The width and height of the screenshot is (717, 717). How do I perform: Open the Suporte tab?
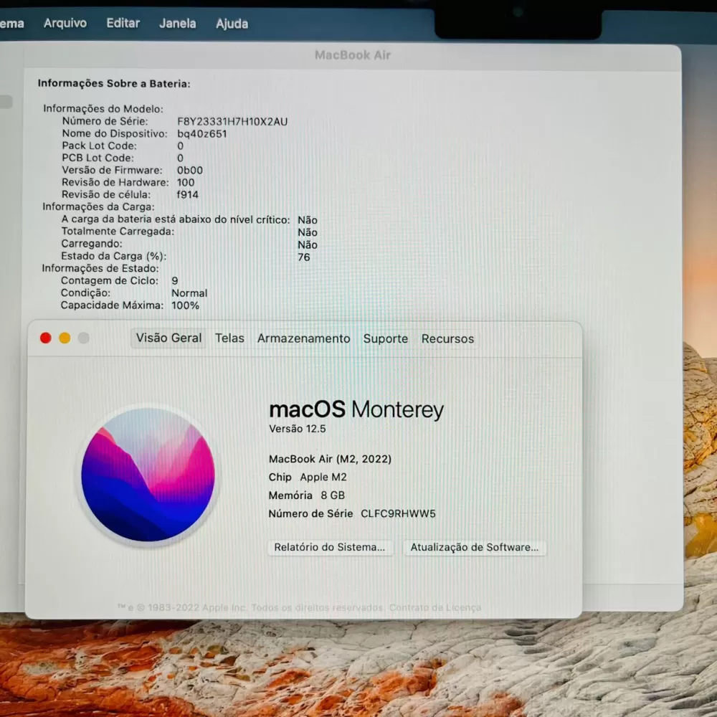click(386, 339)
